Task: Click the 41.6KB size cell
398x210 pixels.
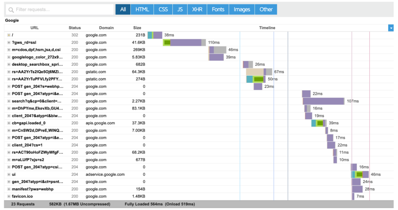Action: (139, 42)
